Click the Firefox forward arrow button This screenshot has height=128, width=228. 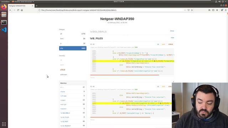14,10
